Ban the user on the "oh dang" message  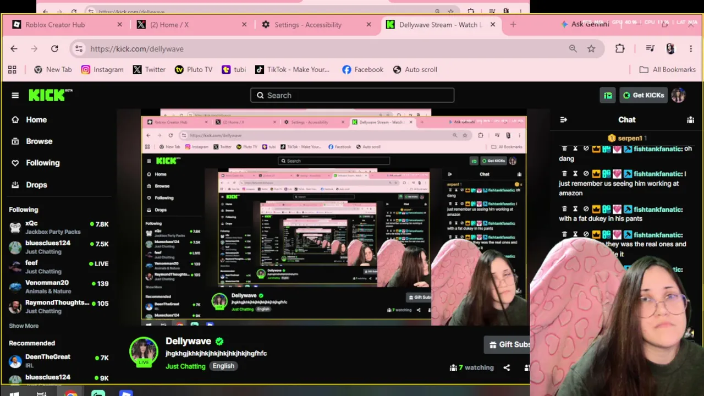pos(586,148)
